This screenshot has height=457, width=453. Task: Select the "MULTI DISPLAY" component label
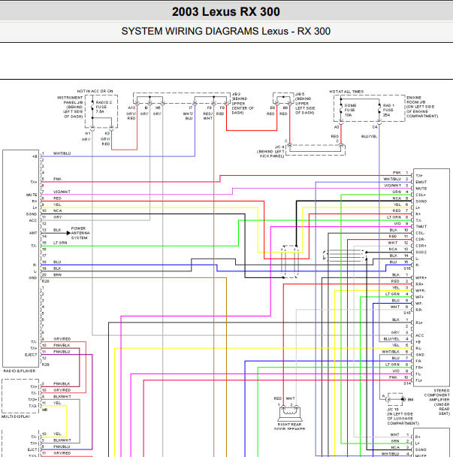coord(16,416)
